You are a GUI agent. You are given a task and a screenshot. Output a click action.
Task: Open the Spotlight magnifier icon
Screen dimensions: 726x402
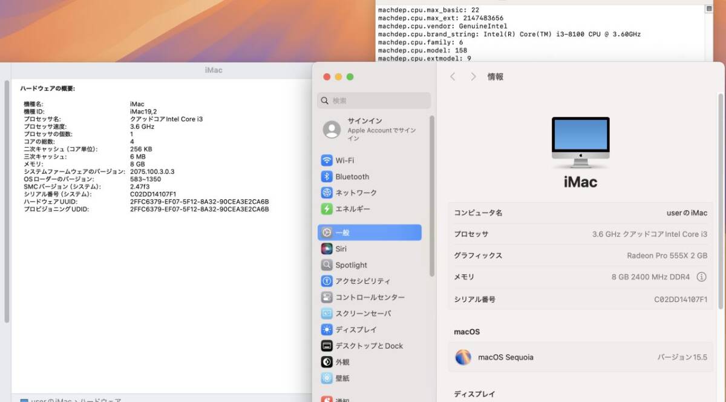(x=327, y=265)
